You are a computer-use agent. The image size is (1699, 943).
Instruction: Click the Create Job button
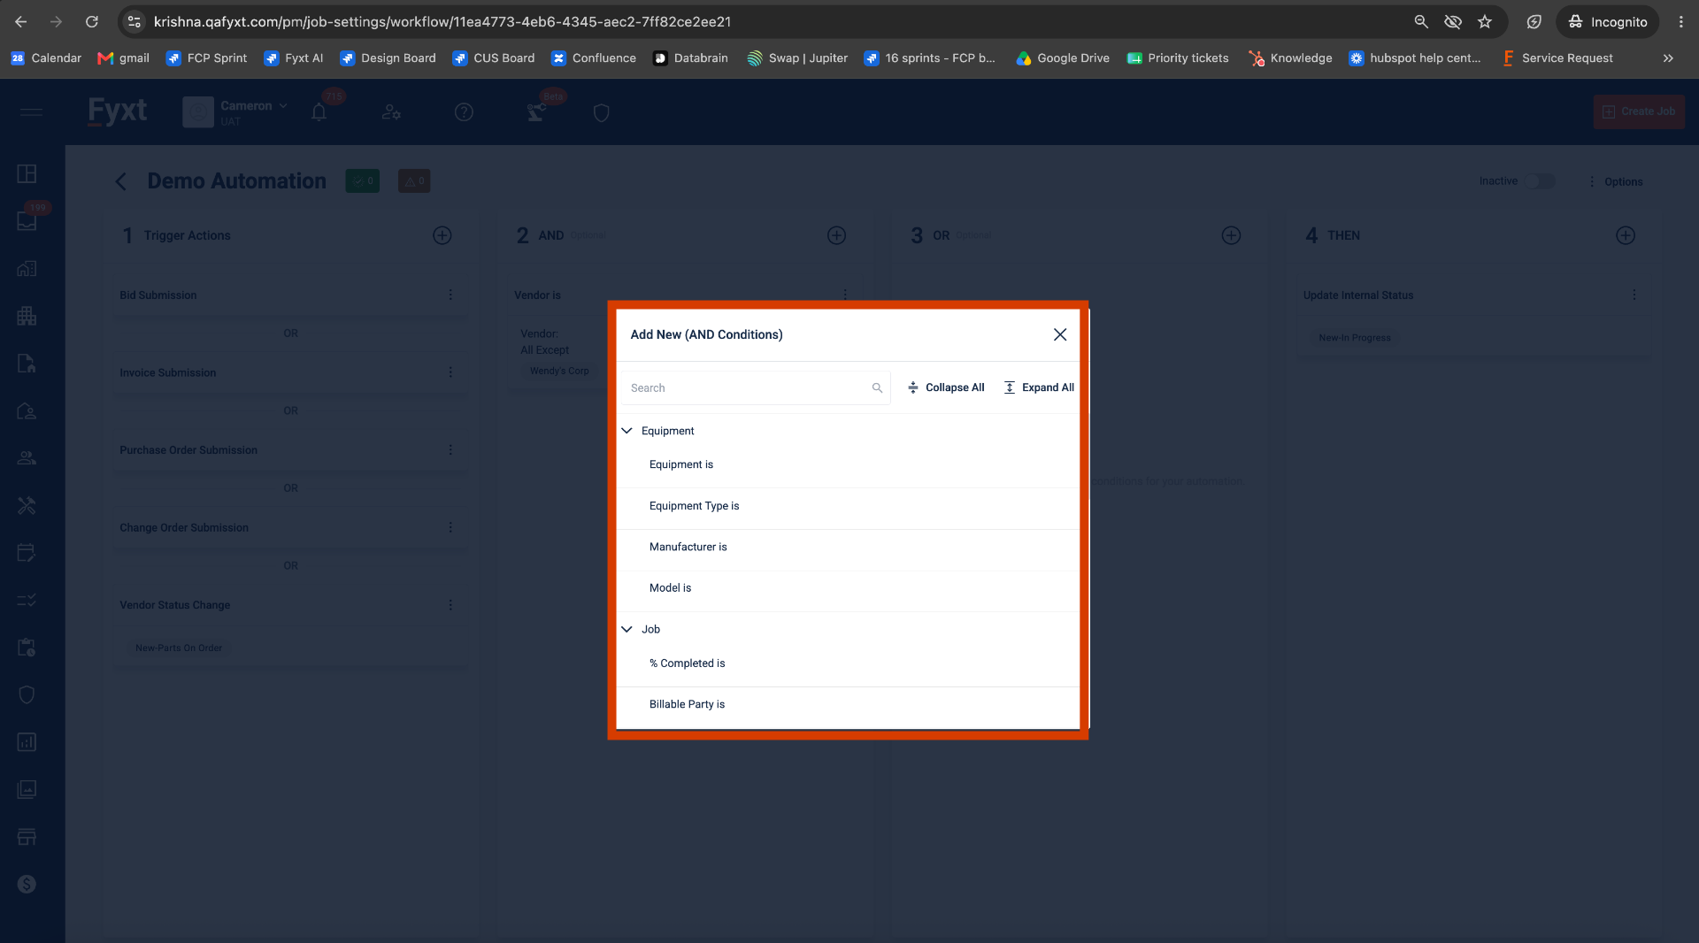tap(1639, 111)
